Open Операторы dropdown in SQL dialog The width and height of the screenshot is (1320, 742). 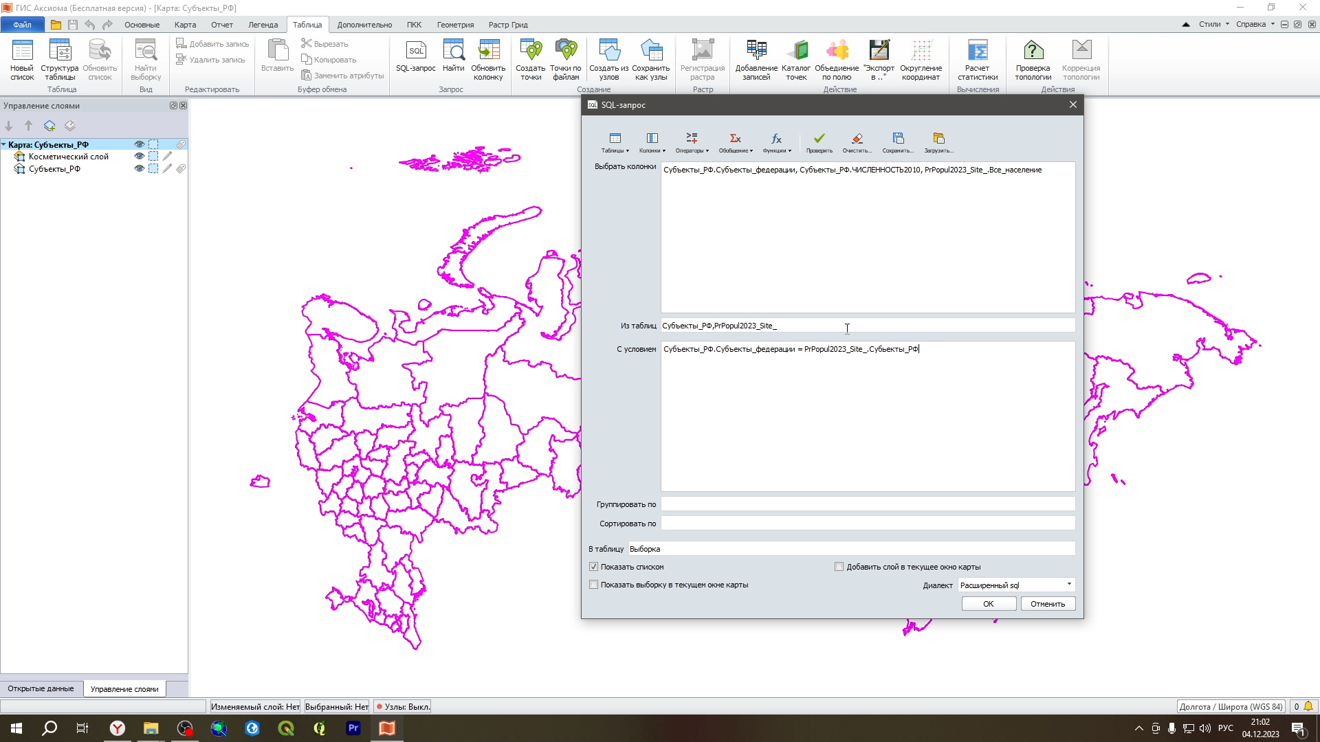click(x=692, y=142)
